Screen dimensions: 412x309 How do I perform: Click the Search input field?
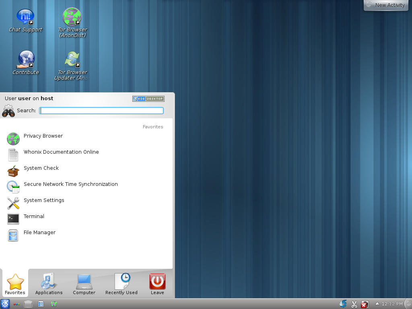101,111
